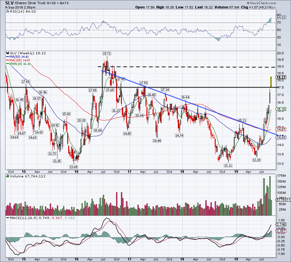The height and width of the screenshot is (262, 291).
Task: Click the 17.69 high label near 2015
Action: click(26, 82)
